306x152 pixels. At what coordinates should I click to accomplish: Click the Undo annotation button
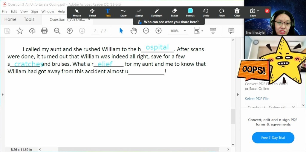click(x=206, y=12)
